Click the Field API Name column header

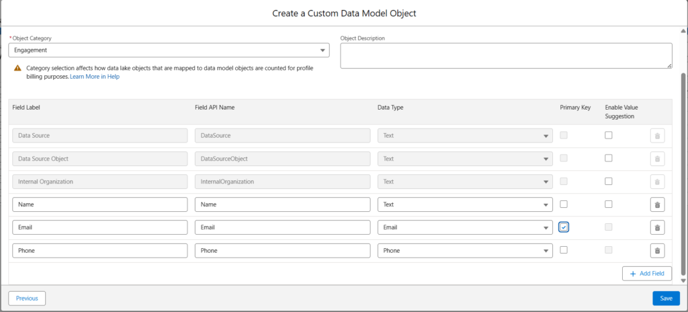point(214,108)
